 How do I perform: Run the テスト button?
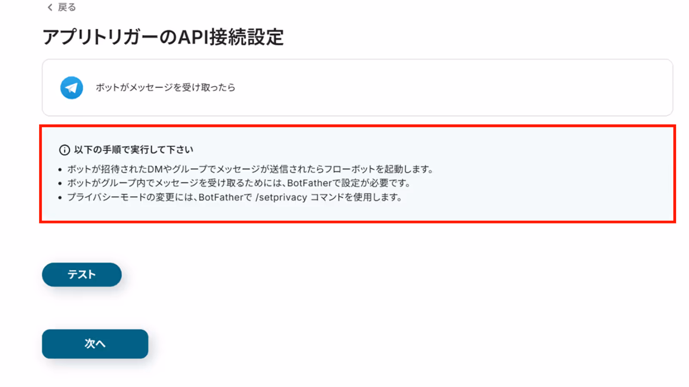[x=82, y=275]
